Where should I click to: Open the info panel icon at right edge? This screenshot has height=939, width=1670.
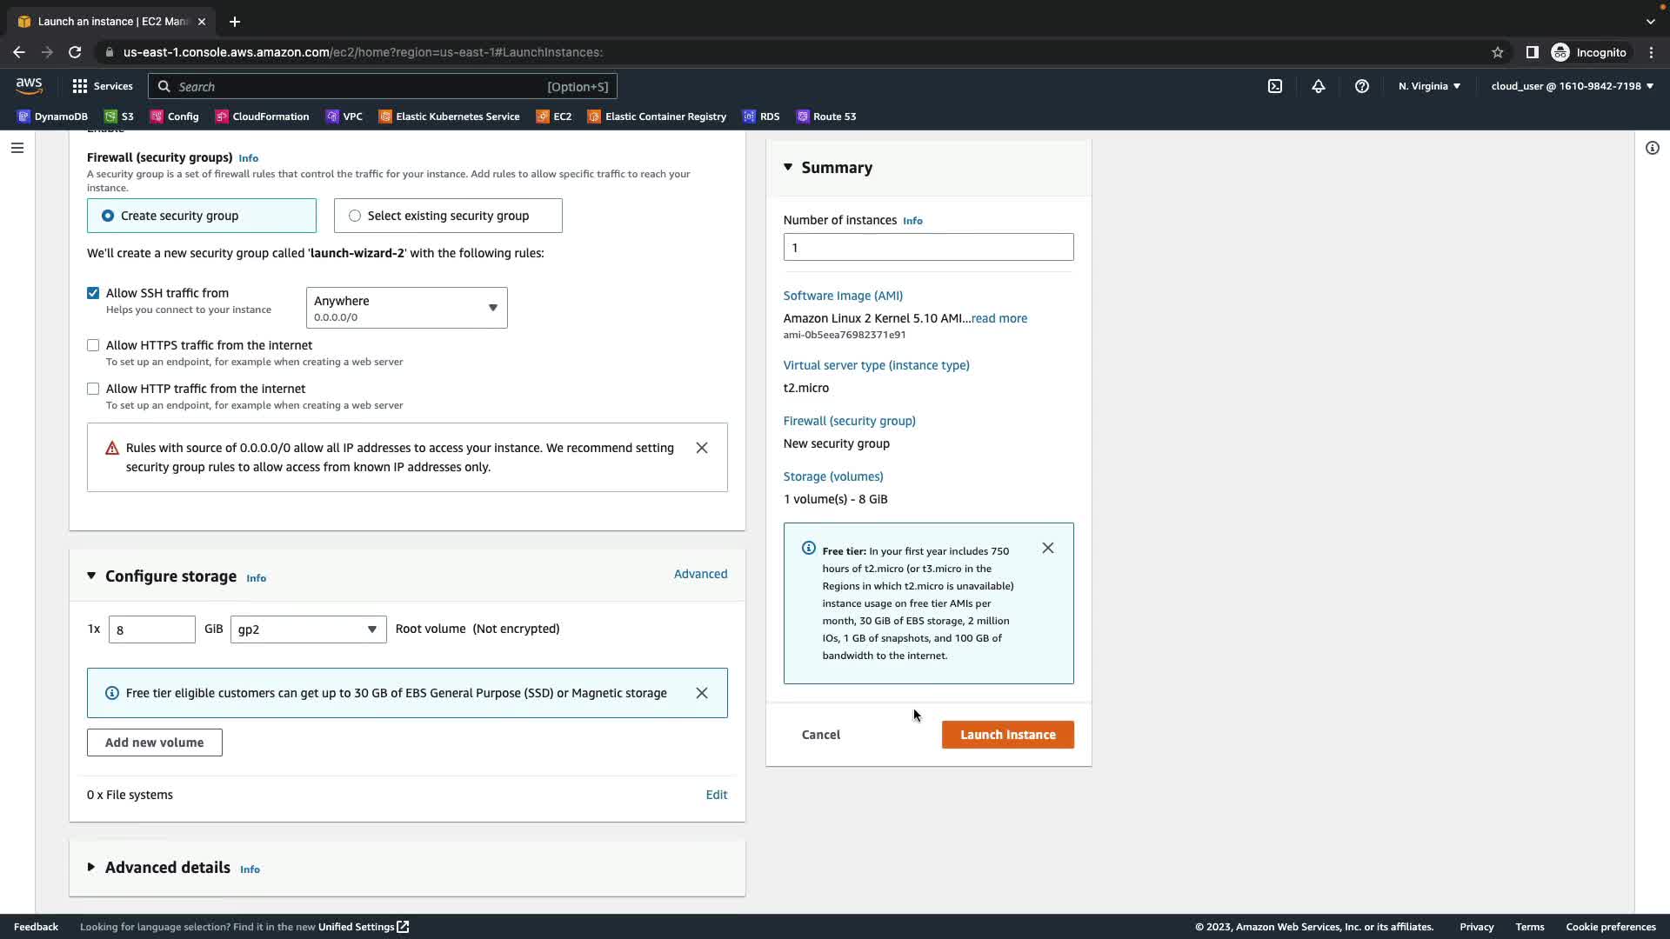[1653, 148]
